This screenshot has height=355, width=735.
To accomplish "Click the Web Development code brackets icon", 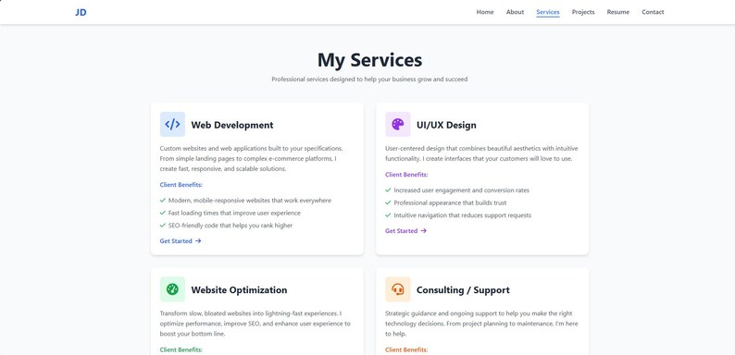I will tap(172, 124).
